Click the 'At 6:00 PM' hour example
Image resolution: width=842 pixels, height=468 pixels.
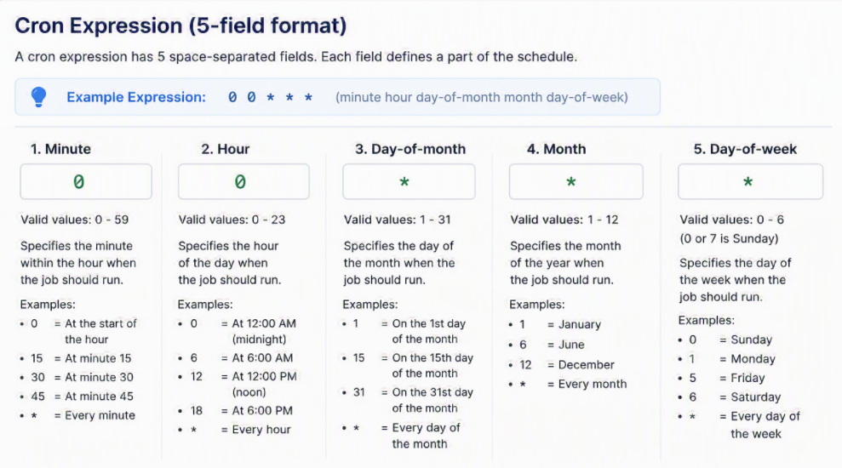(x=262, y=411)
